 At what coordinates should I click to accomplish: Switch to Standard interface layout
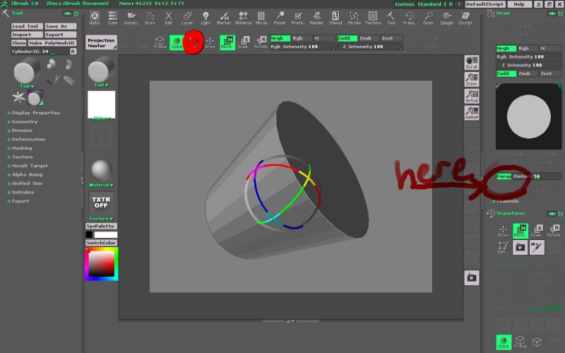point(429,4)
